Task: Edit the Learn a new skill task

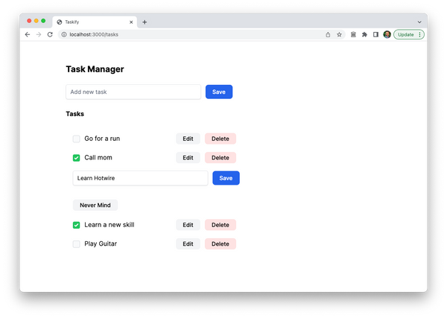Action: 188,225
